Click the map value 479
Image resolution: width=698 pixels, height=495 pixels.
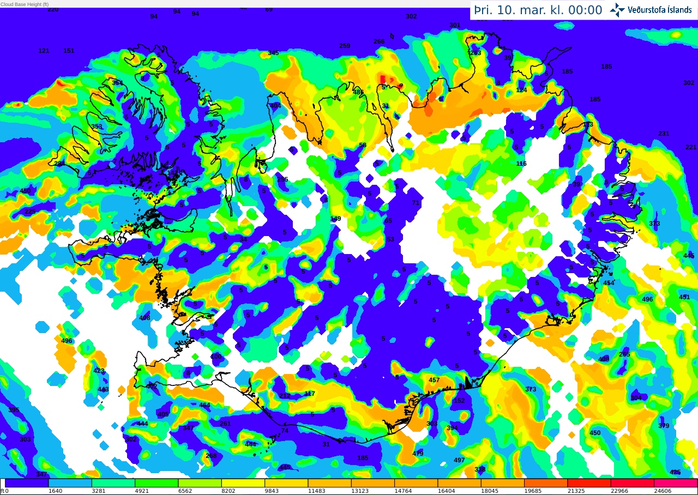pyautogui.click(x=418, y=454)
